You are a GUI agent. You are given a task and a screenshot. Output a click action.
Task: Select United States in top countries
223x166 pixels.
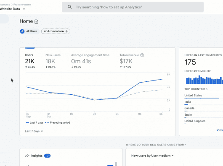coord(193,95)
